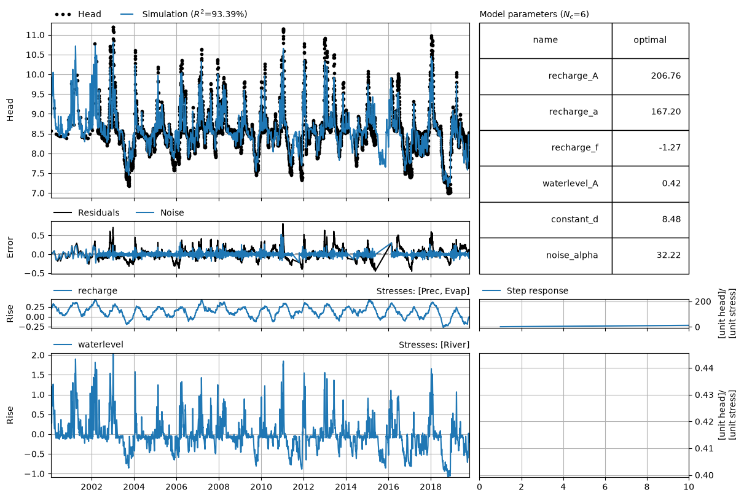The width and height of the screenshot is (744, 498).
Task: Select the recharge_f parameter cell
Action: click(546, 147)
